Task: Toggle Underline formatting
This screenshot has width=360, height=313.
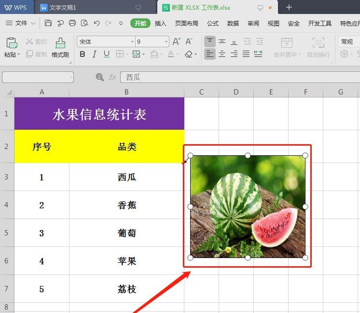Action: tap(107, 54)
